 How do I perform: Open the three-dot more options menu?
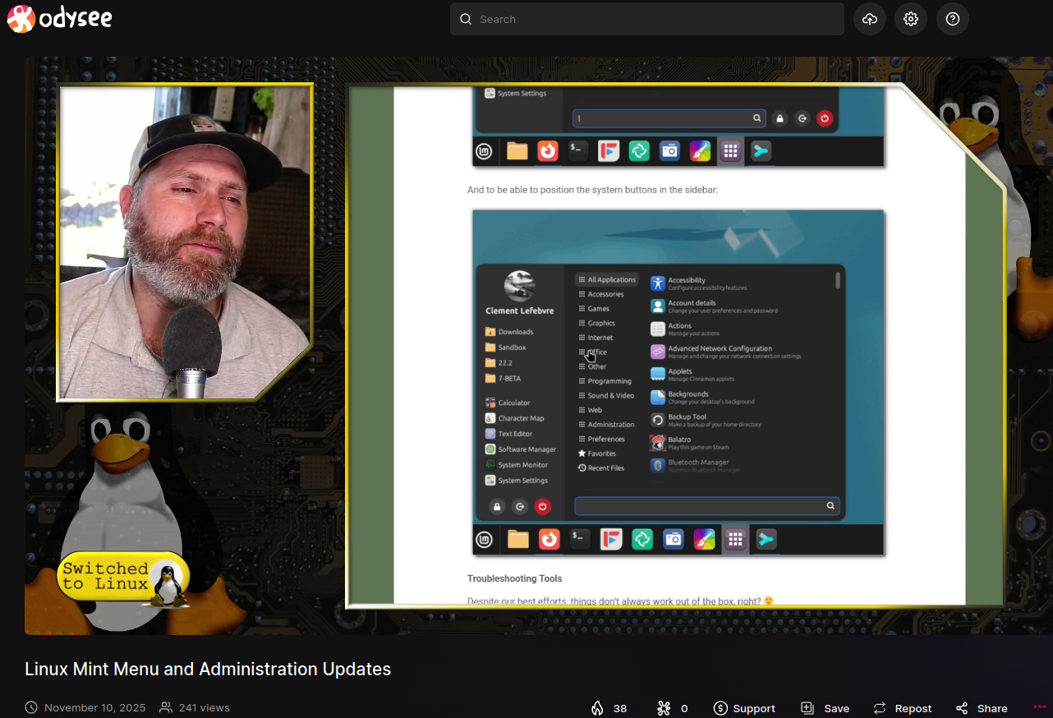coord(1040,707)
